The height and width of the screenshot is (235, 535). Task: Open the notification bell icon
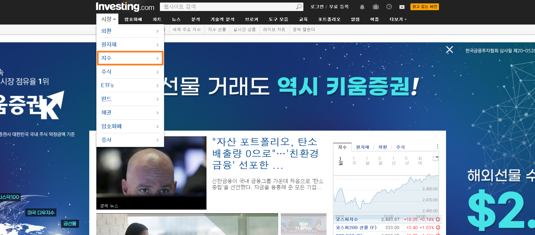pos(362,7)
